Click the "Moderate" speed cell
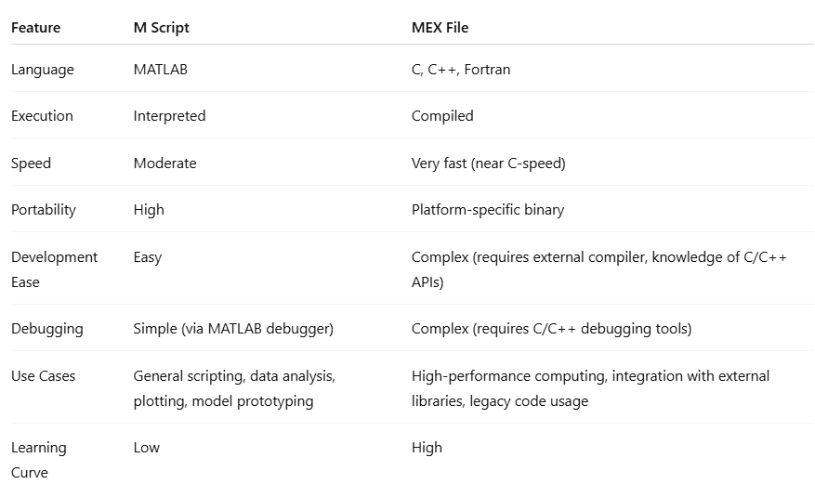Viewport: 815px width, 497px height. [164, 163]
